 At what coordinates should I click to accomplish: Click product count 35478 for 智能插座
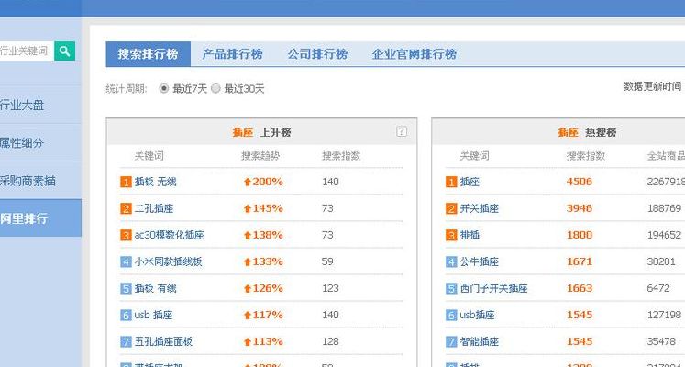coord(661,341)
